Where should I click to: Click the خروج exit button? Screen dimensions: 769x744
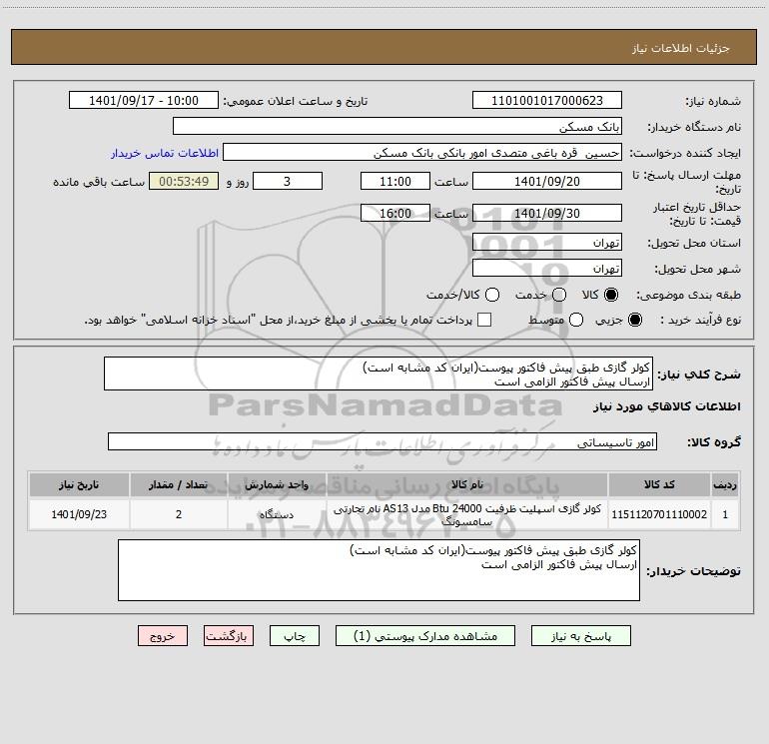point(163,635)
